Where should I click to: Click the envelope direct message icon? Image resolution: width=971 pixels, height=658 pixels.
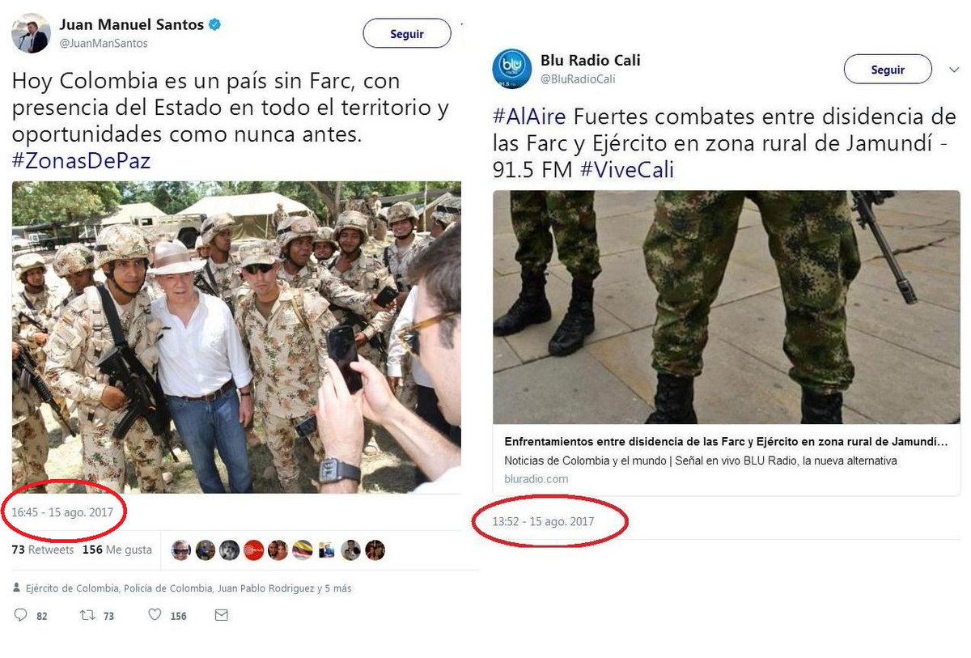point(221,616)
